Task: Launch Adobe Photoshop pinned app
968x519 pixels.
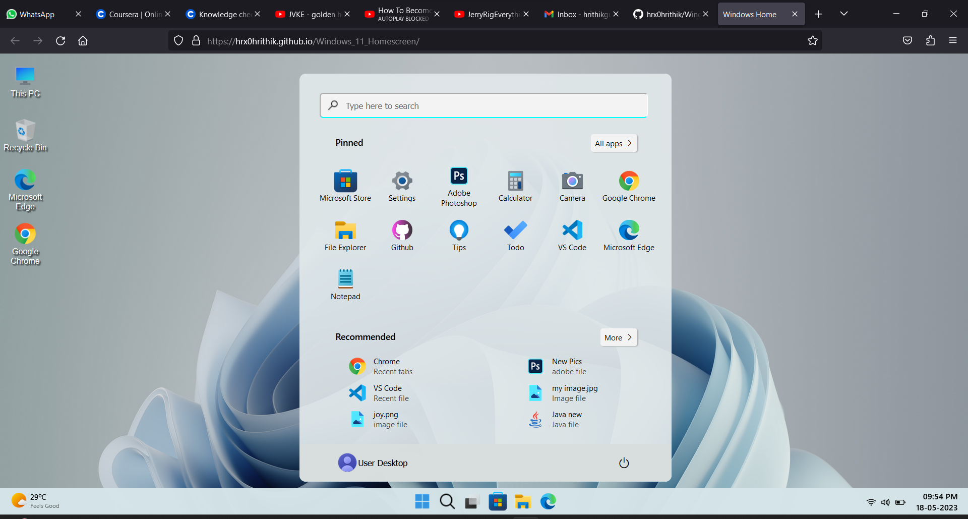Action: tap(459, 187)
